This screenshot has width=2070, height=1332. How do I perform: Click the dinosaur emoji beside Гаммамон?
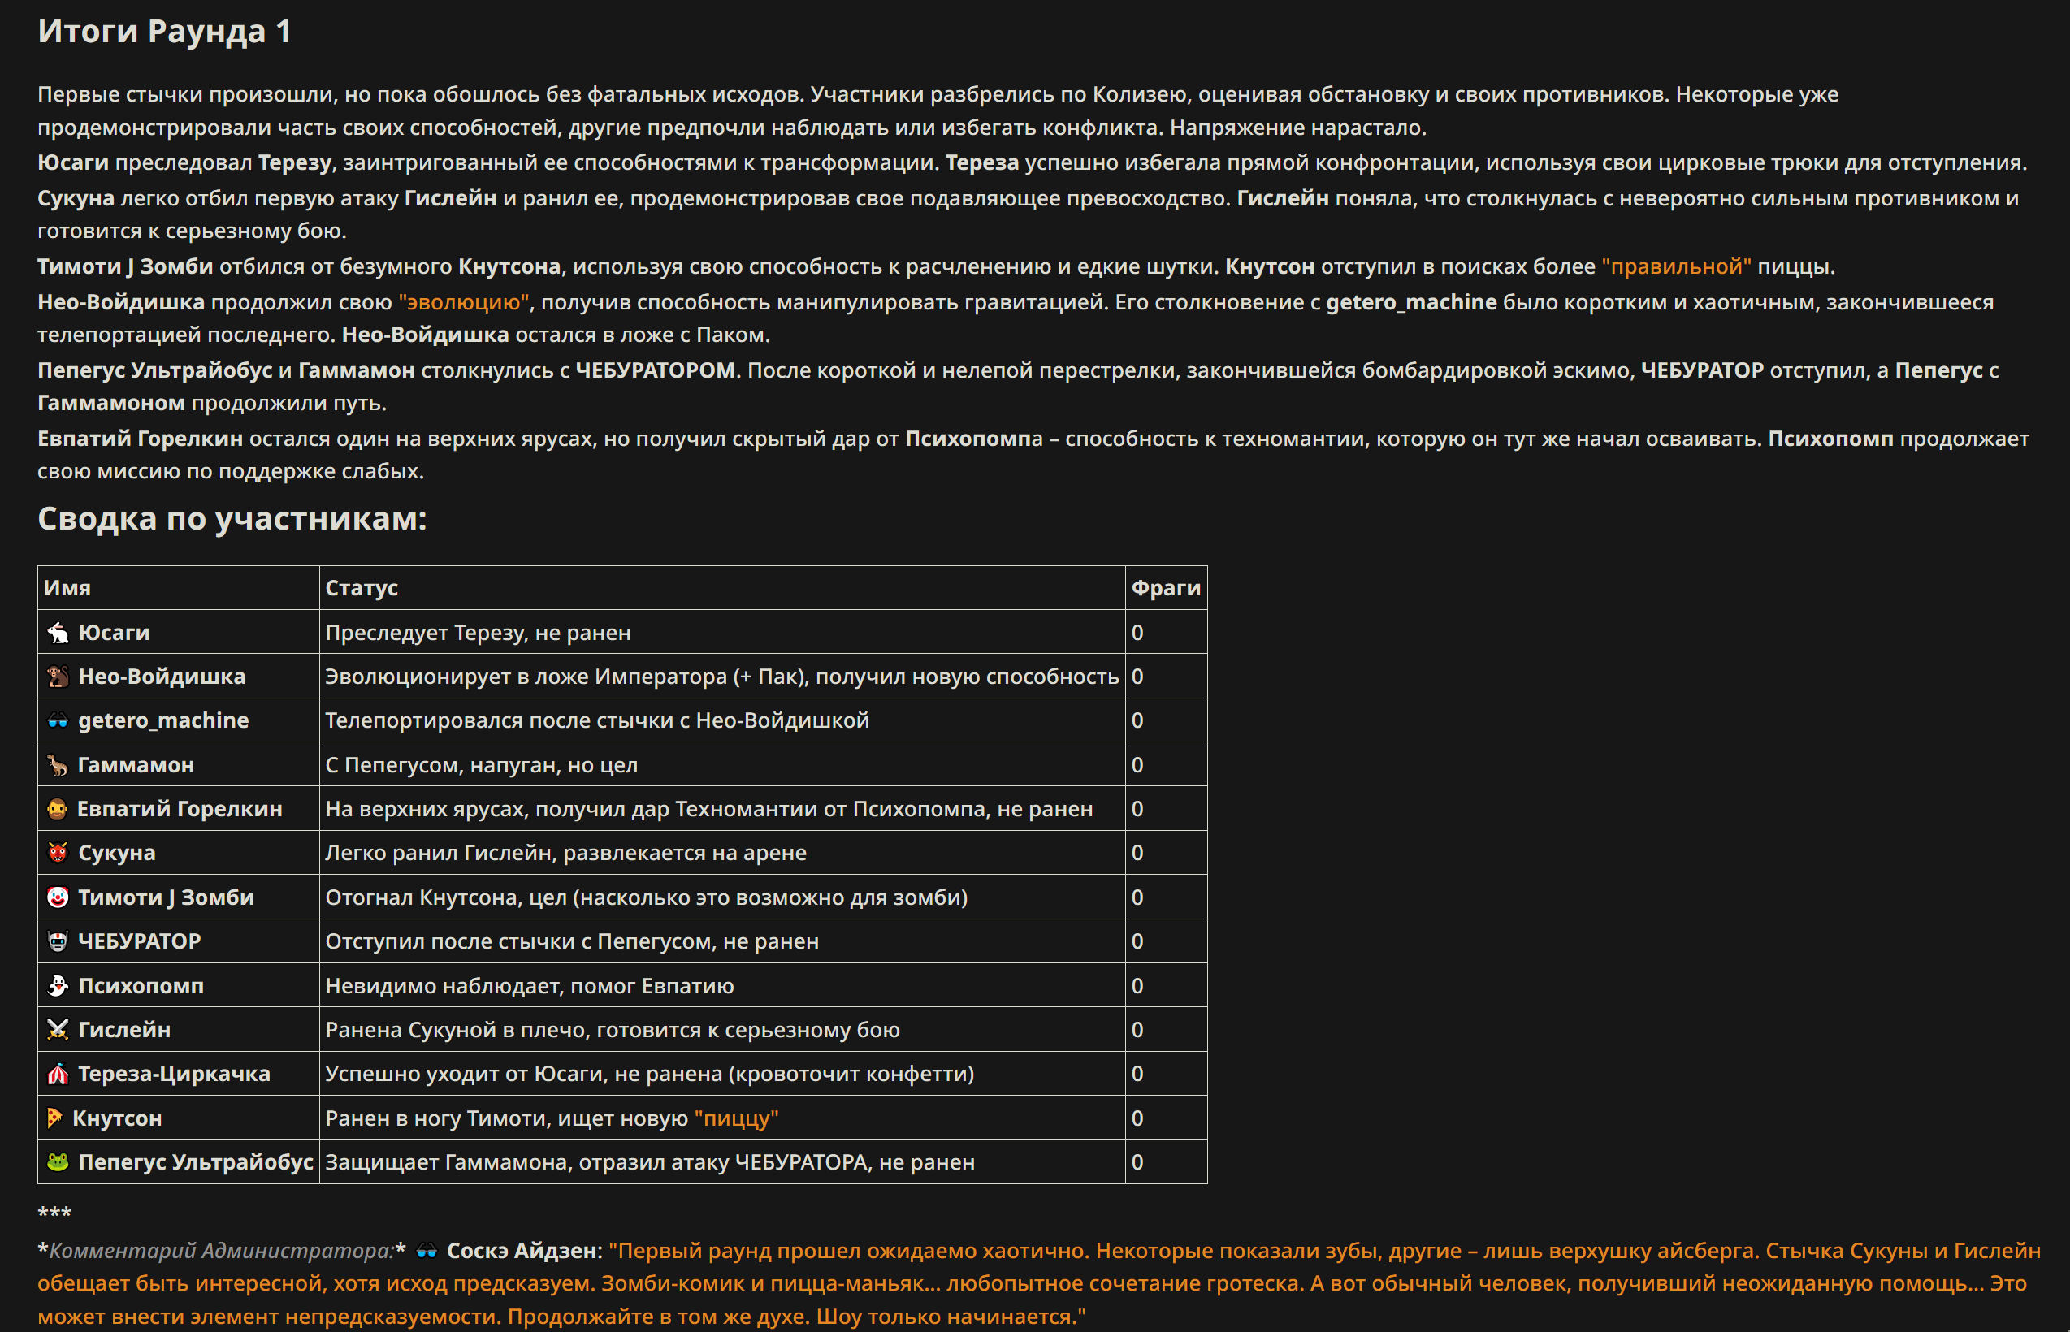(x=58, y=765)
